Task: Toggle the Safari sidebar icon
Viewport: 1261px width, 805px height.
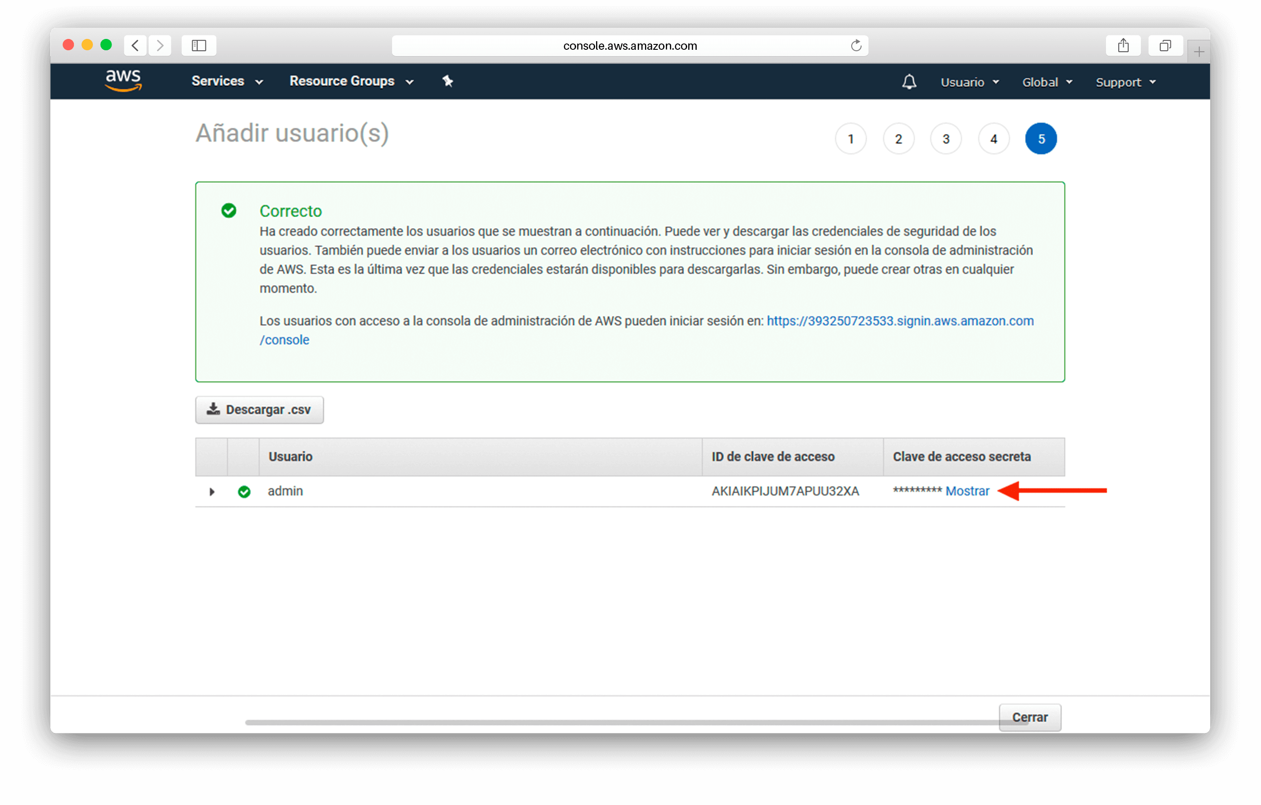Action: 199,46
